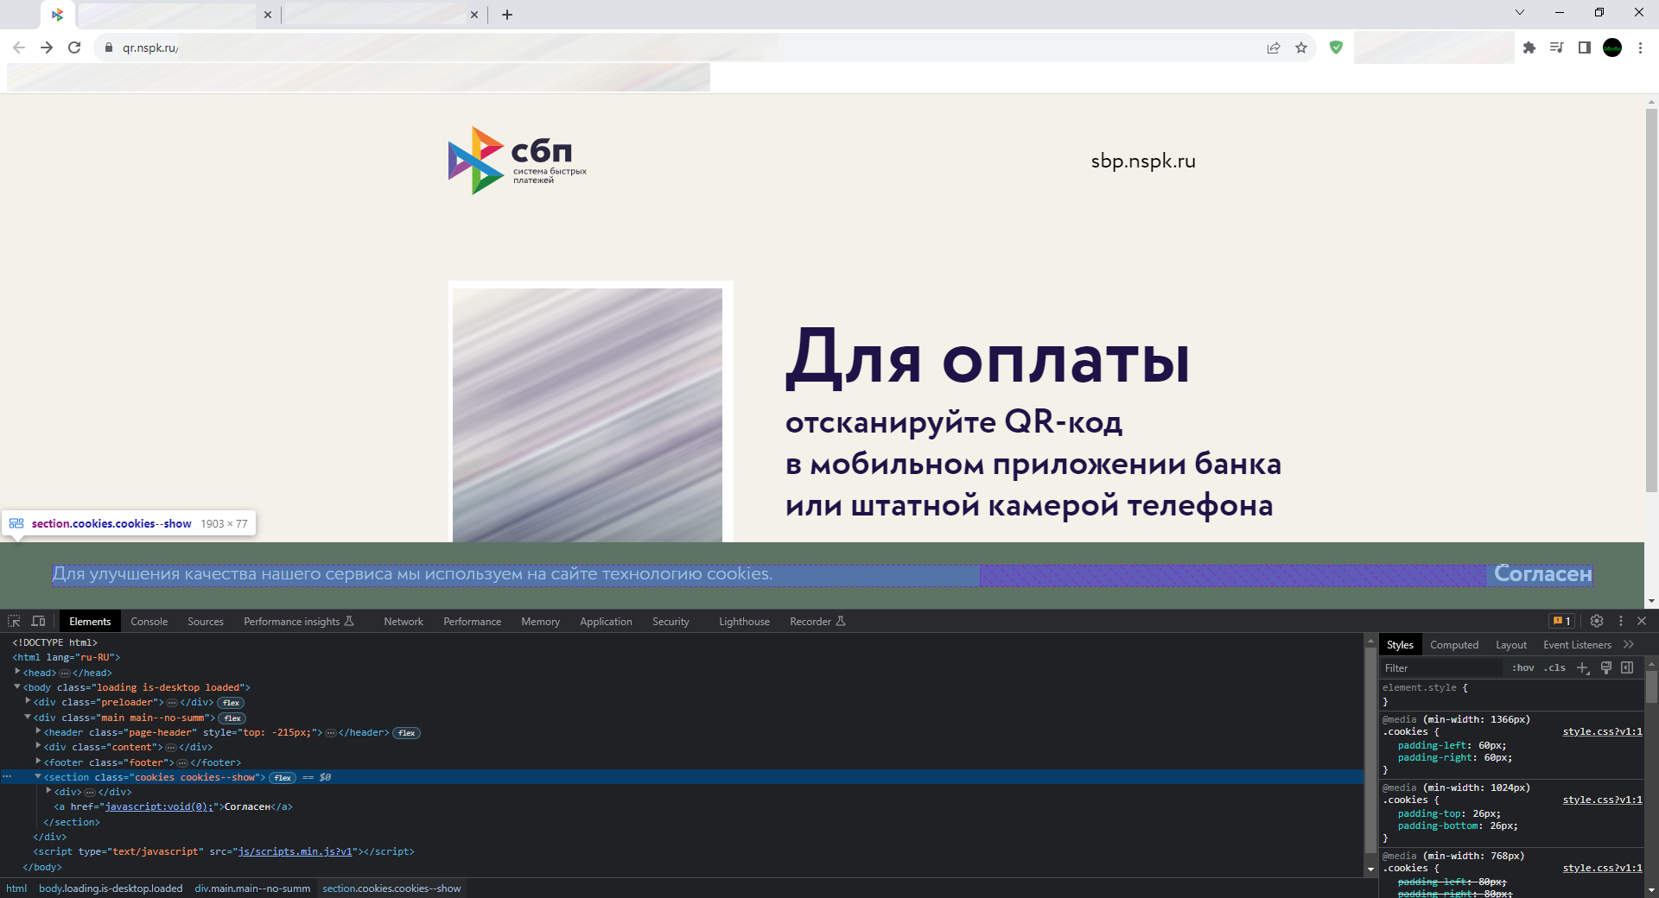Screen dimensions: 1659x898
Task: Click the Согласен cookie consent link
Action: 1541,574
